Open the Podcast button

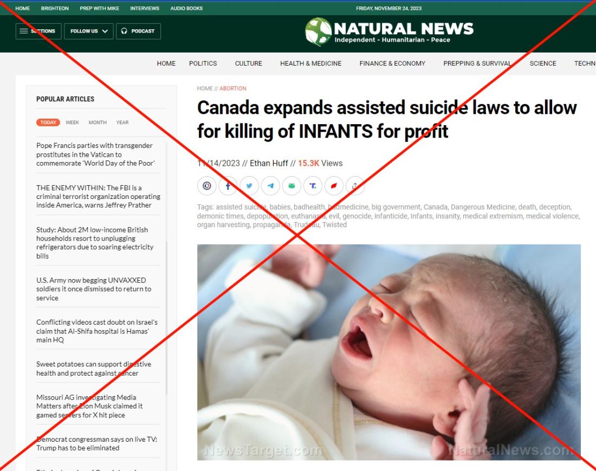click(138, 31)
